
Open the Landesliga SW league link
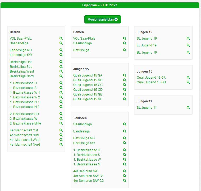click(x=21, y=55)
